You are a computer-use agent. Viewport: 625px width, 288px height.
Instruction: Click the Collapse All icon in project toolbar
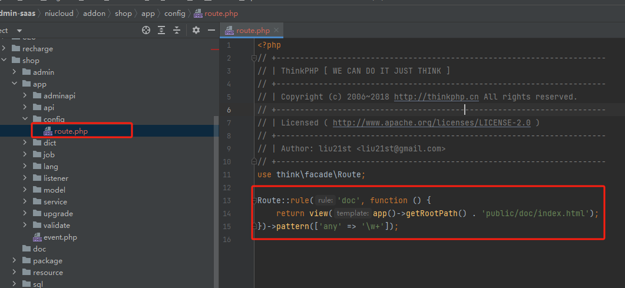pyautogui.click(x=176, y=30)
